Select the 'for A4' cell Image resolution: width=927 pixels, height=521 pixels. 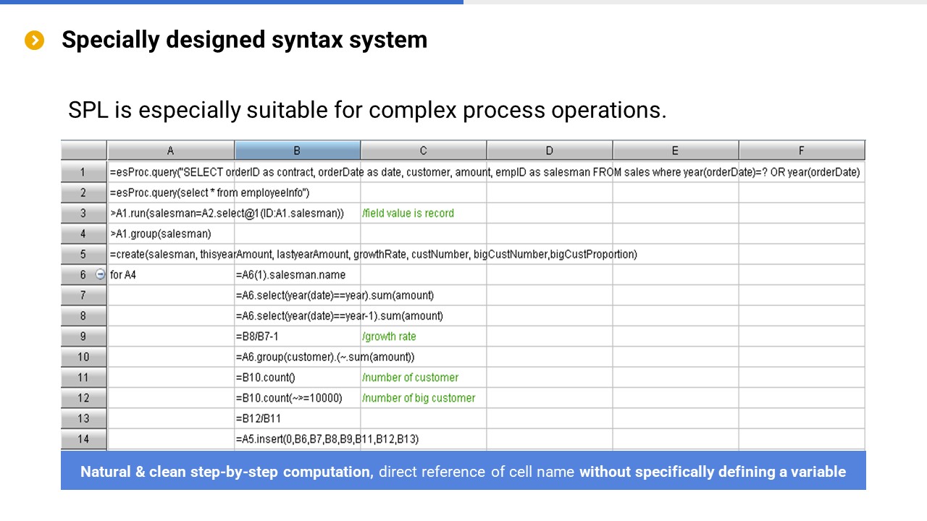171,275
